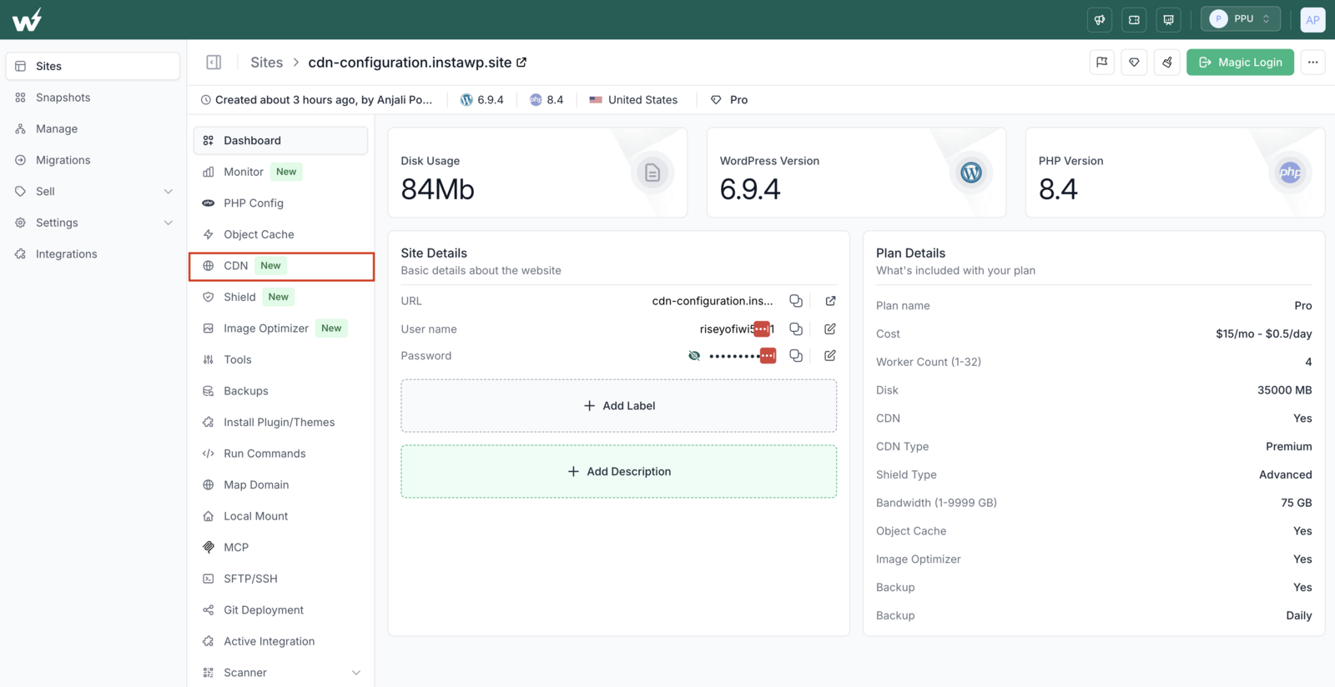Open the PPU workspace dropdown
This screenshot has width=1335, height=687.
click(x=1240, y=18)
